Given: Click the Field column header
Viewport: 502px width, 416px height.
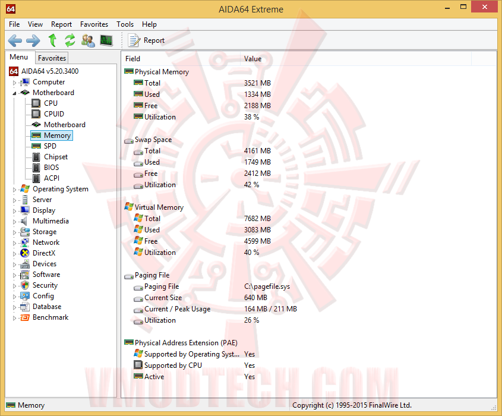Looking at the screenshot, I should coord(181,59).
